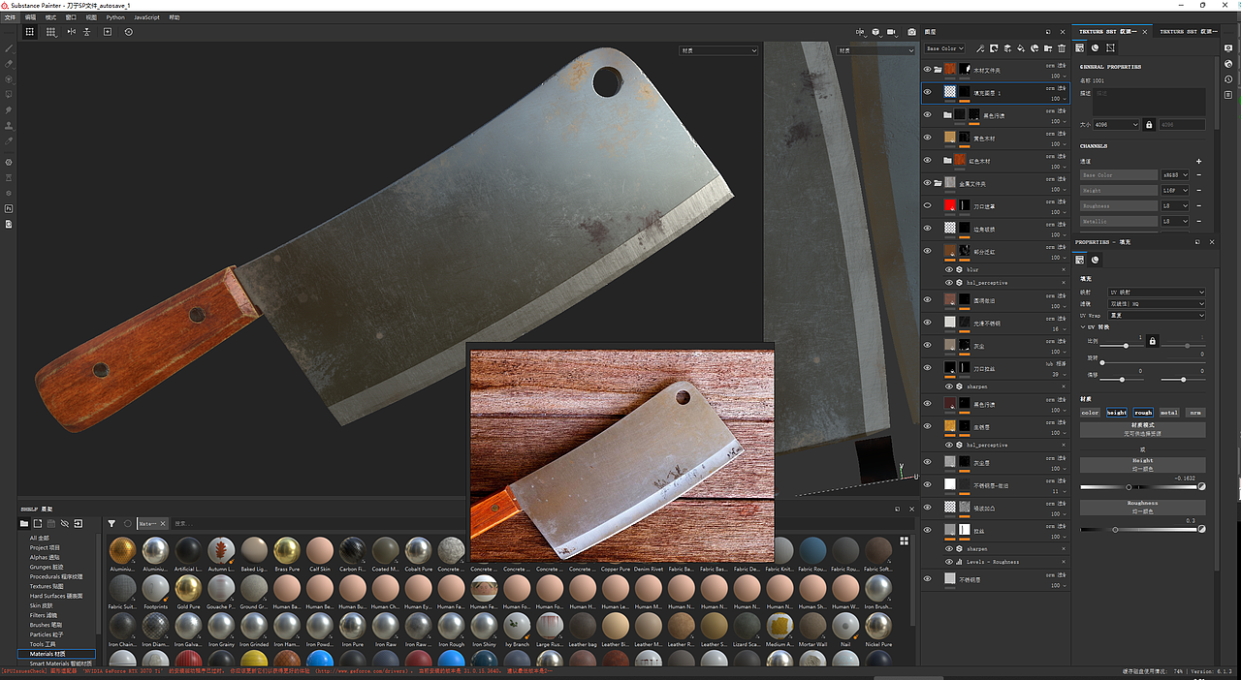Viewport: 1241px width, 680px height.
Task: Switch shelf to large grid view icon
Action: pos(904,541)
